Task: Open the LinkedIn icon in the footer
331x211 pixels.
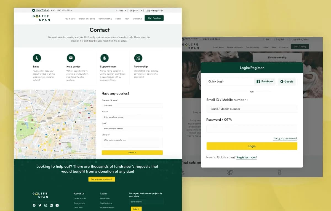Action: 51,205
